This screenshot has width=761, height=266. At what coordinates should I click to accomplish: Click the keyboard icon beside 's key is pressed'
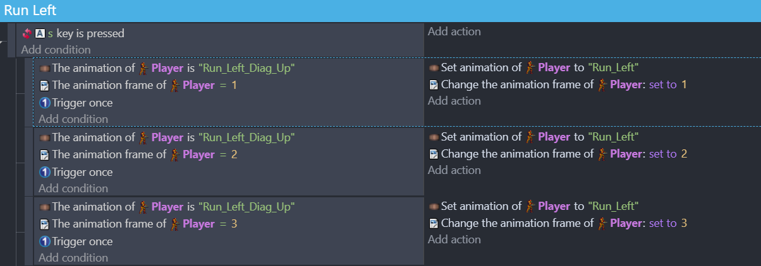39,33
